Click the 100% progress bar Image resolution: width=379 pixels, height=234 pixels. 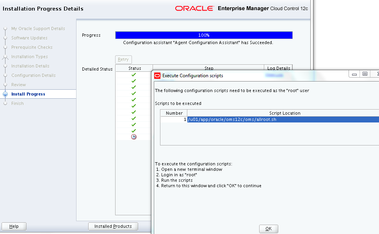204,35
